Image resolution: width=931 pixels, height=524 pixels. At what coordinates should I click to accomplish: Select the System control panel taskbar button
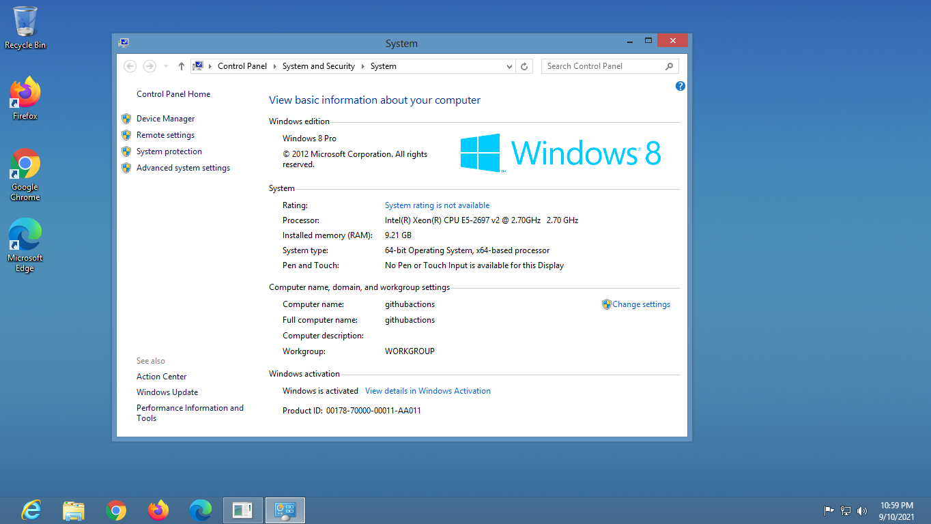coord(285,510)
